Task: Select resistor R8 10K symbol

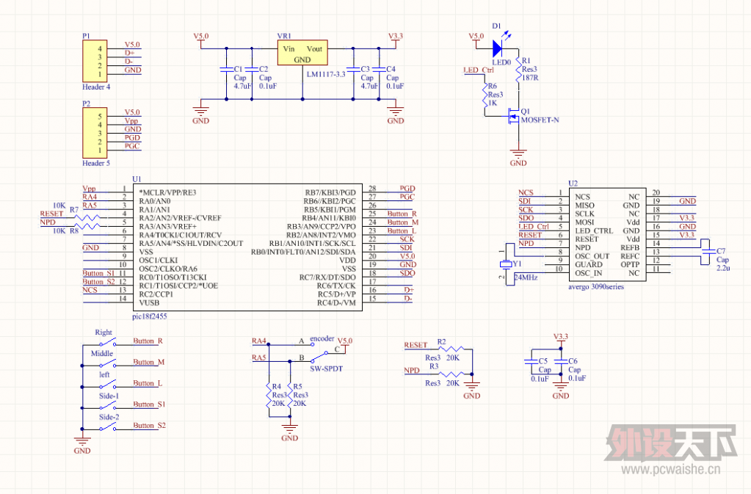Action: [87, 226]
